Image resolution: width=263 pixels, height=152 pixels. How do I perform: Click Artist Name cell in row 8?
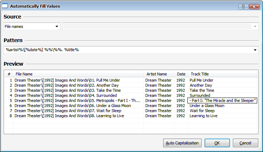click(158, 116)
